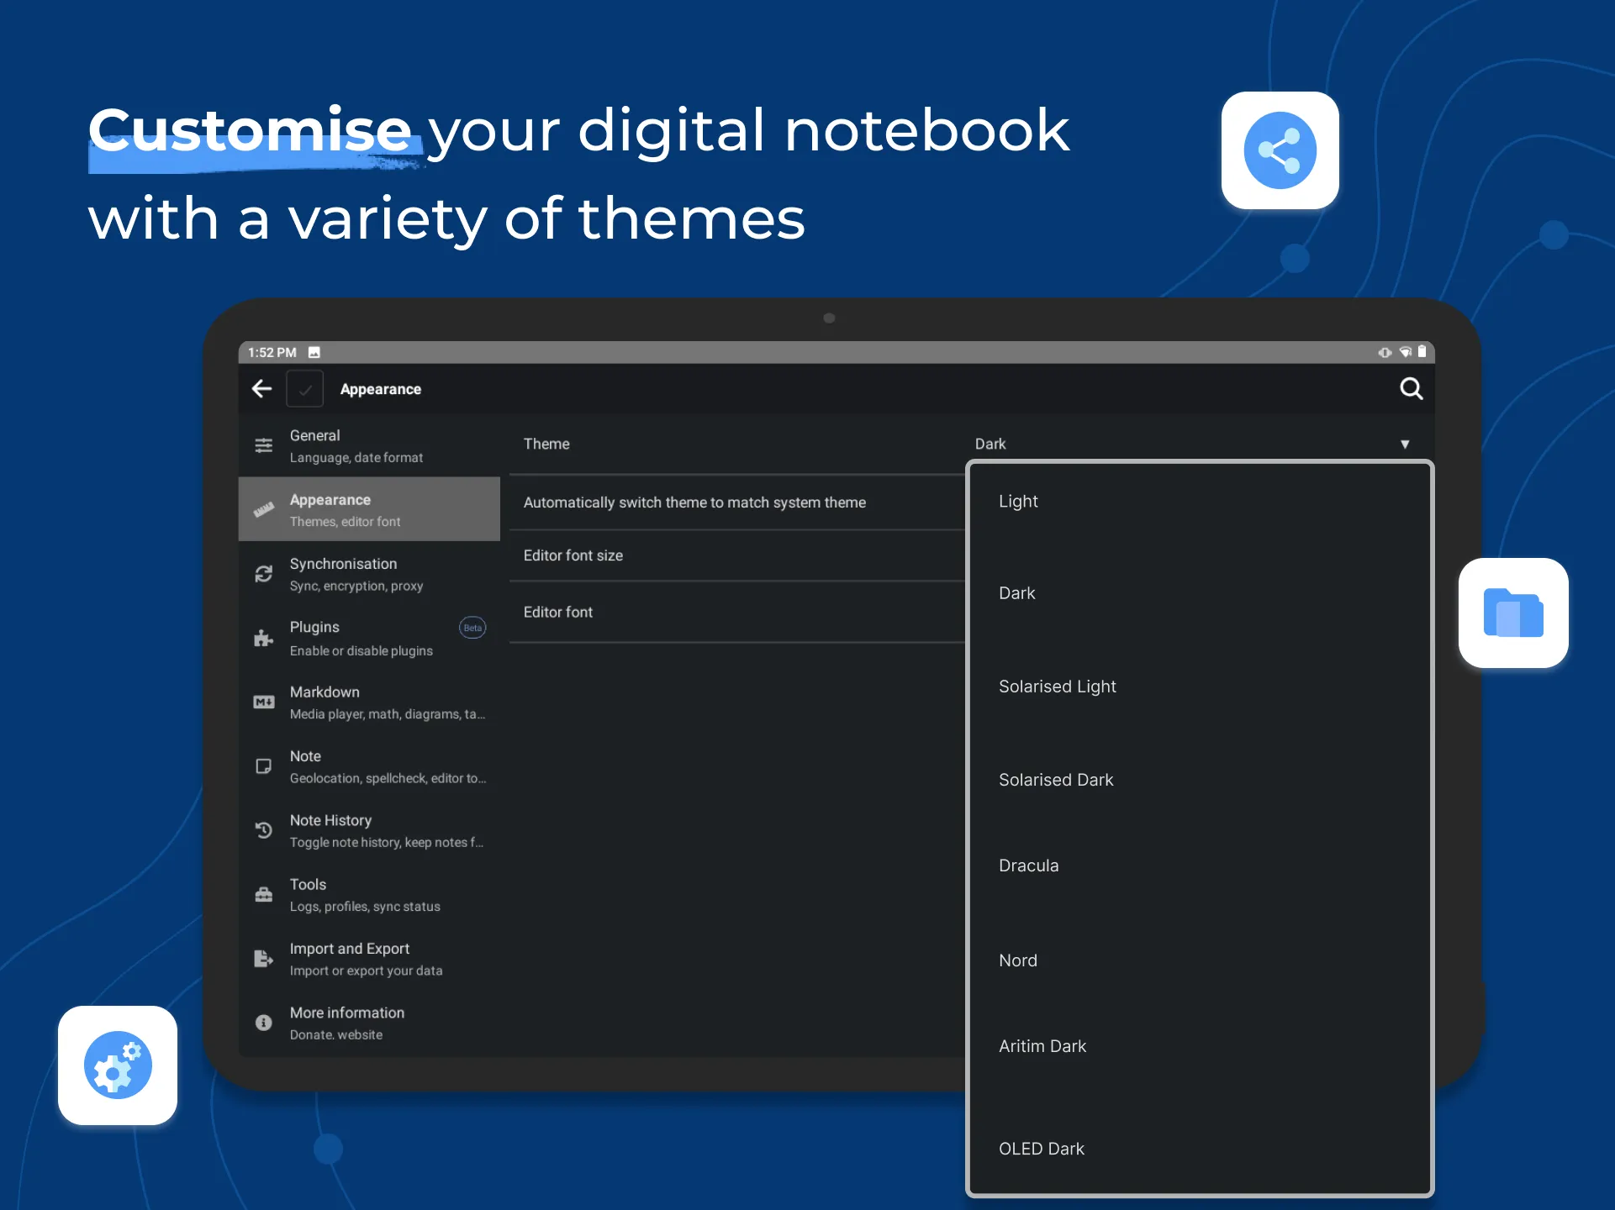Click the Markdown M icon
Image resolution: width=1615 pixels, height=1210 pixels.
point(264,702)
